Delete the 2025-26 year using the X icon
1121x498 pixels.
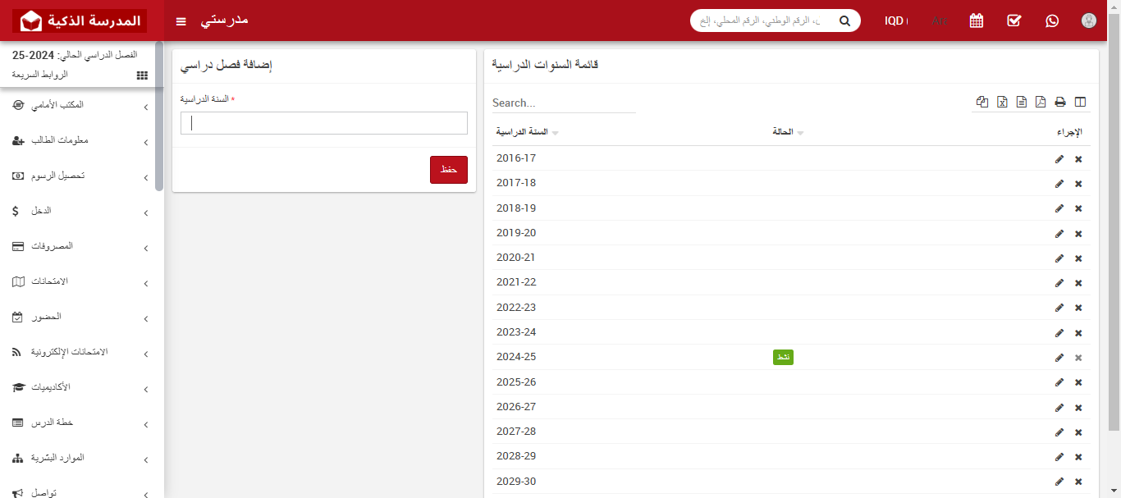[x=1078, y=382]
